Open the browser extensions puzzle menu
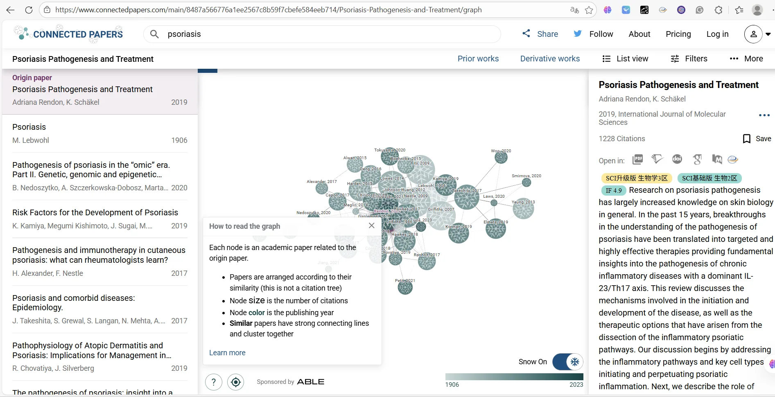775x397 pixels. tap(719, 10)
